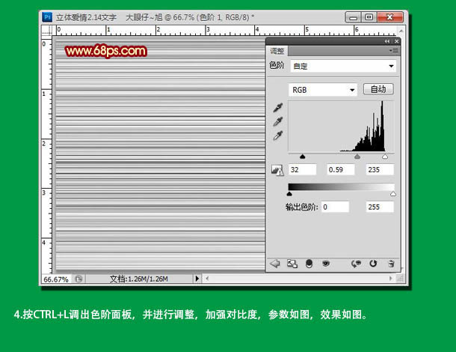The height and width of the screenshot is (352, 456).
Task: Maximize the document window
Action: click(369, 17)
